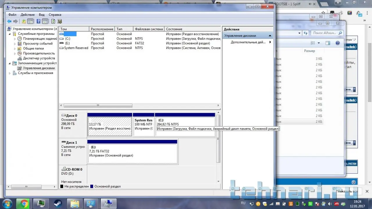Open Steam from the taskbar
This screenshot has height=209, width=372.
(x=58, y=203)
